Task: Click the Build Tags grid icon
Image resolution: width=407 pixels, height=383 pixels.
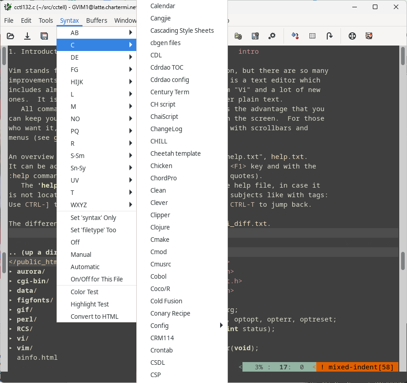Action: click(x=313, y=36)
